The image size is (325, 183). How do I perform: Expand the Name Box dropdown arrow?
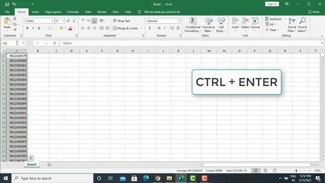(23, 43)
